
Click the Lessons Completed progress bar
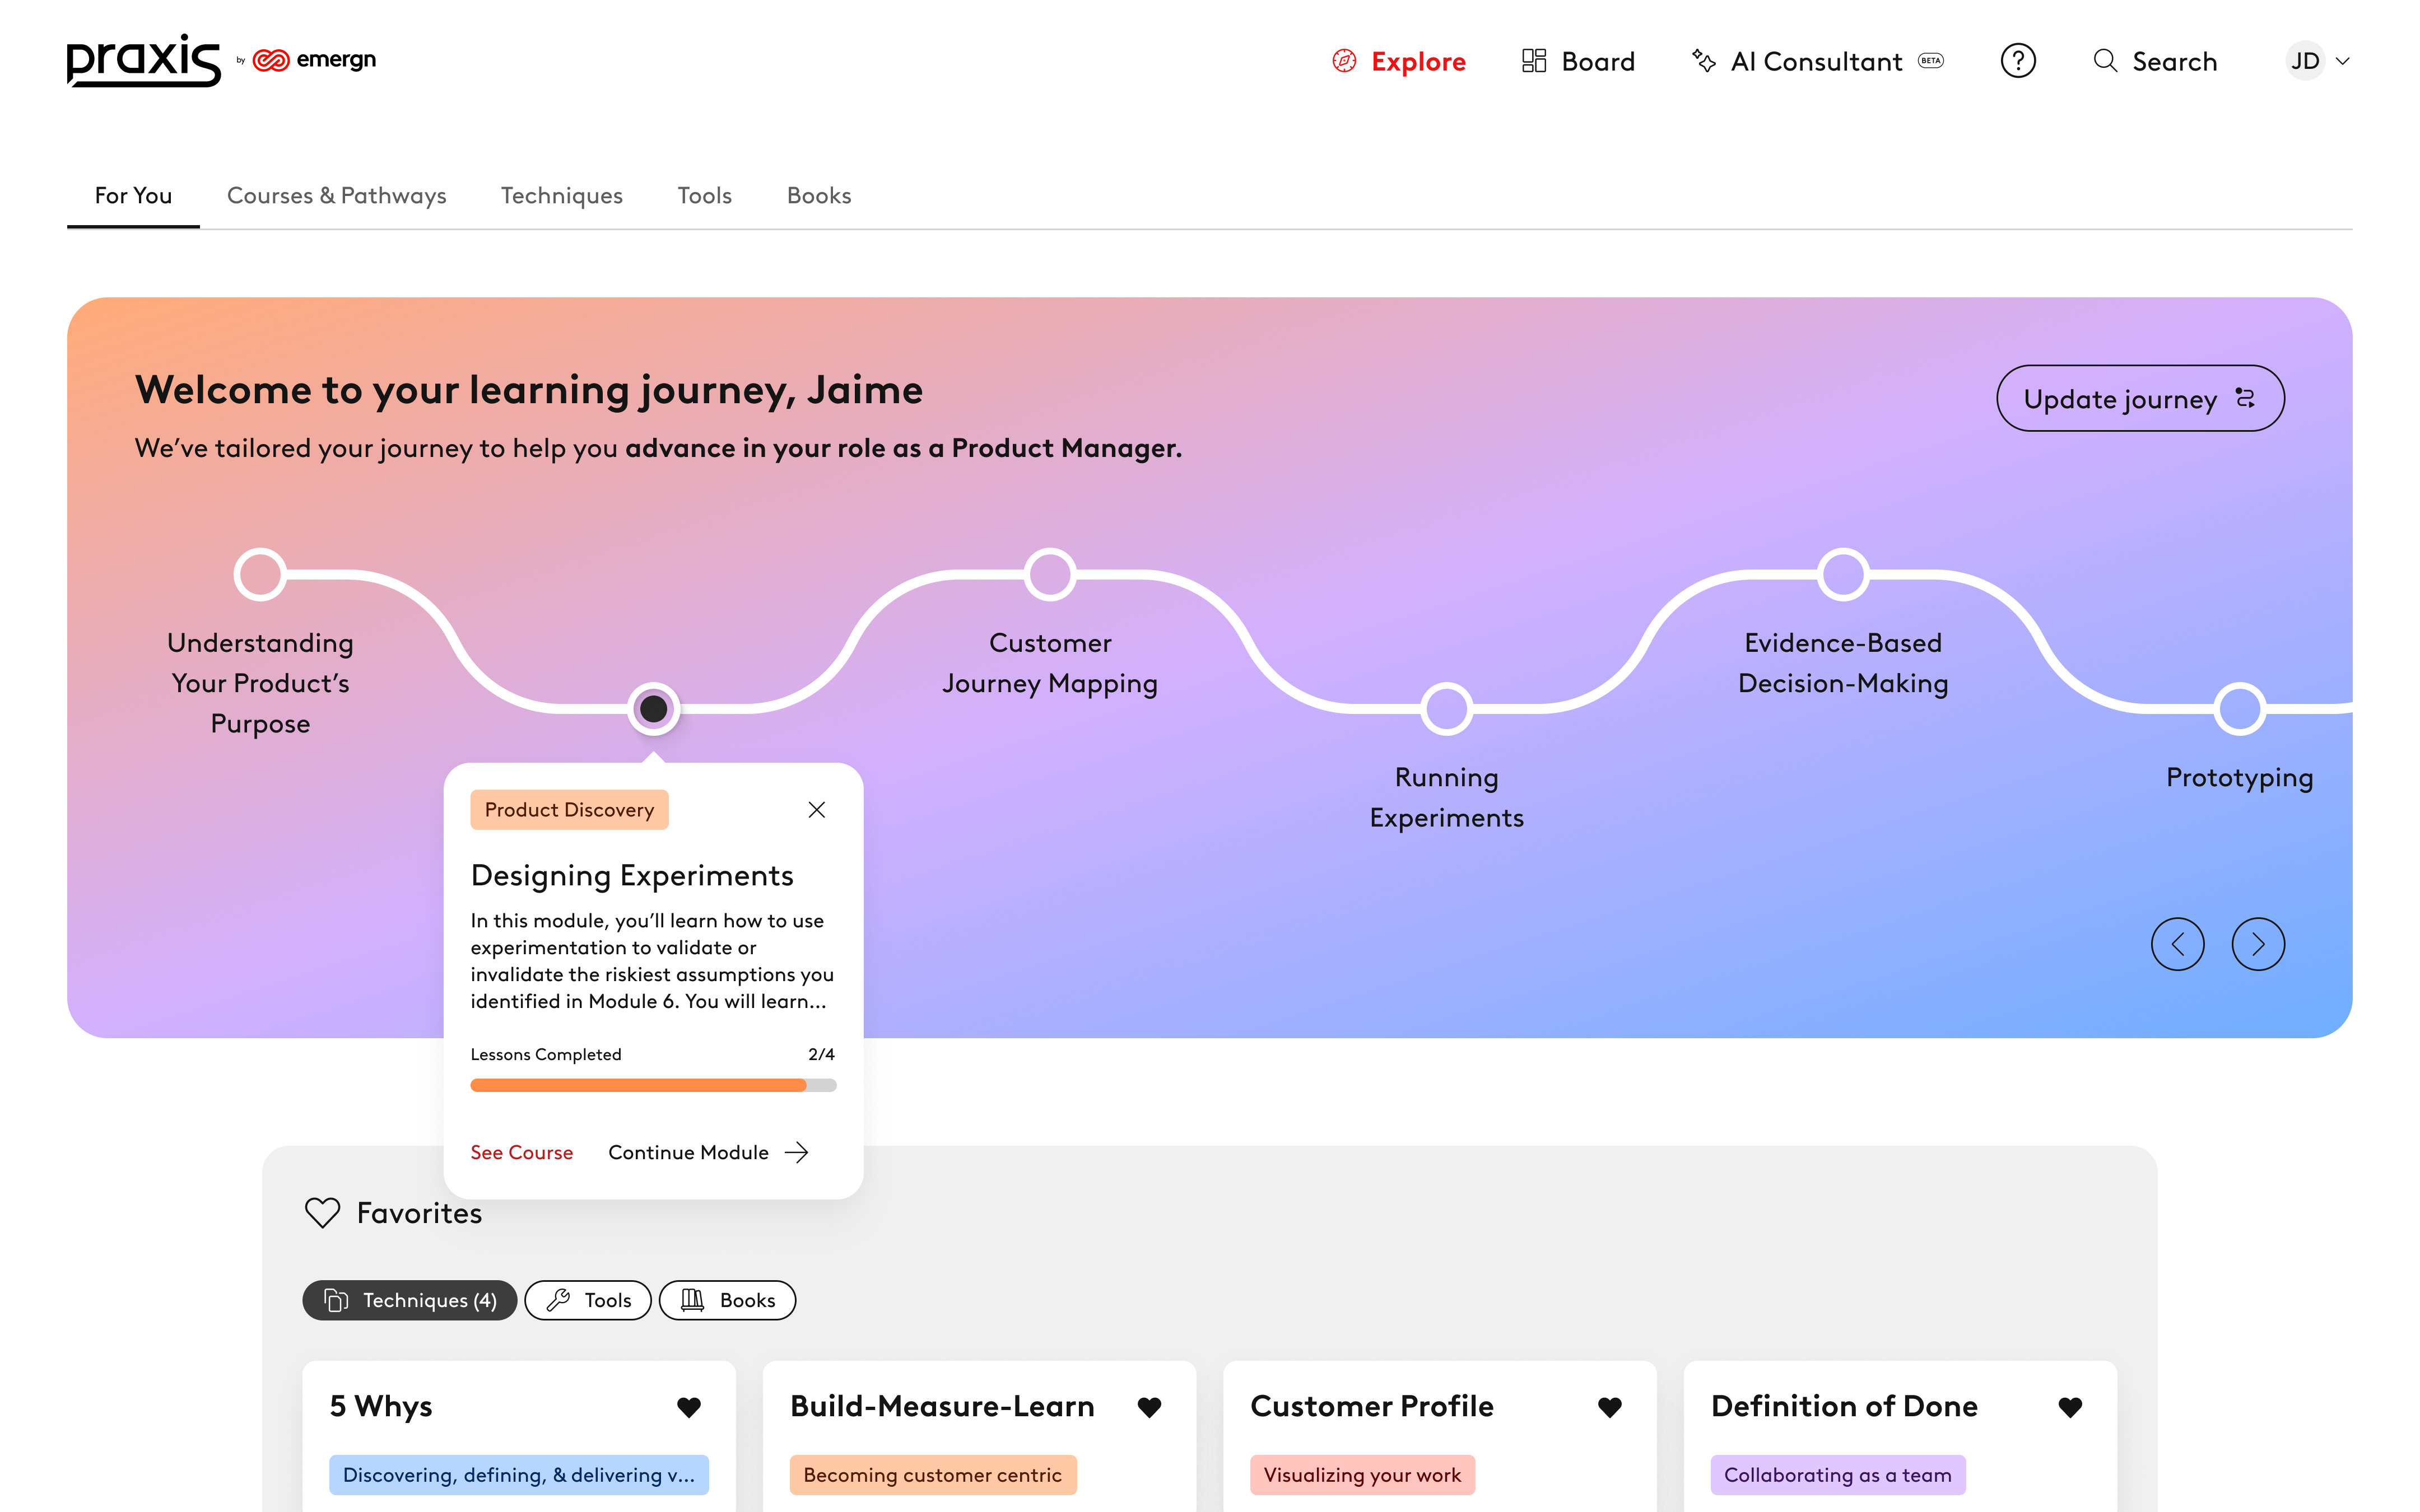tap(653, 1085)
